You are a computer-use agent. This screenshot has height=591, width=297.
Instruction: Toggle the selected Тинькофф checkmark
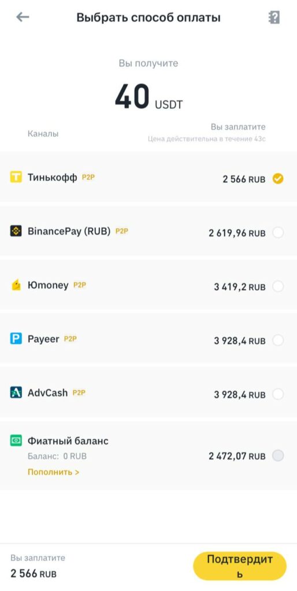[278, 179]
